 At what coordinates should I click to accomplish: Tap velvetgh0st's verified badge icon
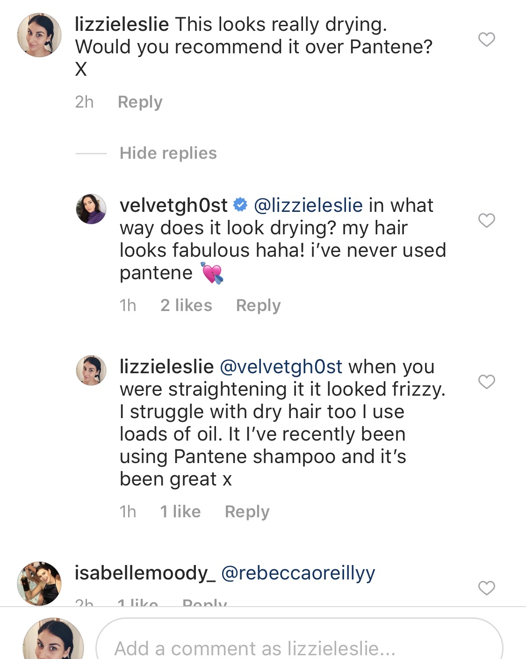[x=240, y=205]
